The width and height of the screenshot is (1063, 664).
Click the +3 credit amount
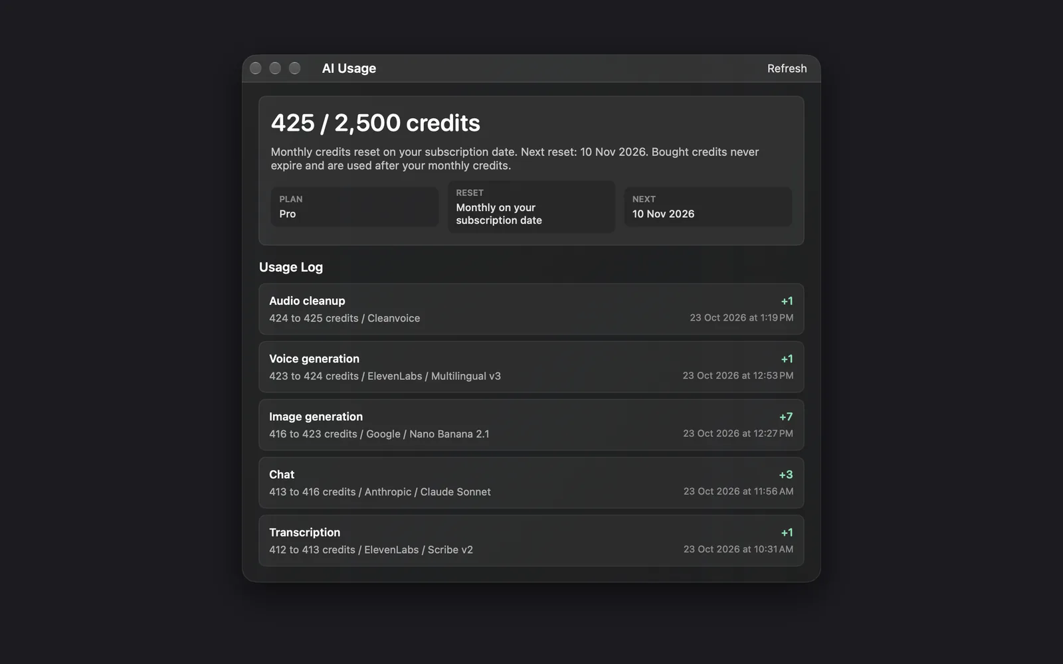(x=786, y=474)
